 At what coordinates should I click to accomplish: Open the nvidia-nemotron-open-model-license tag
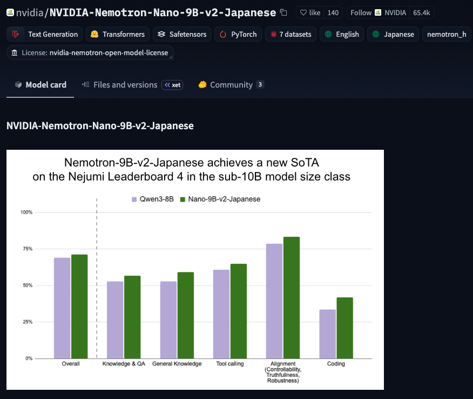tap(90, 52)
